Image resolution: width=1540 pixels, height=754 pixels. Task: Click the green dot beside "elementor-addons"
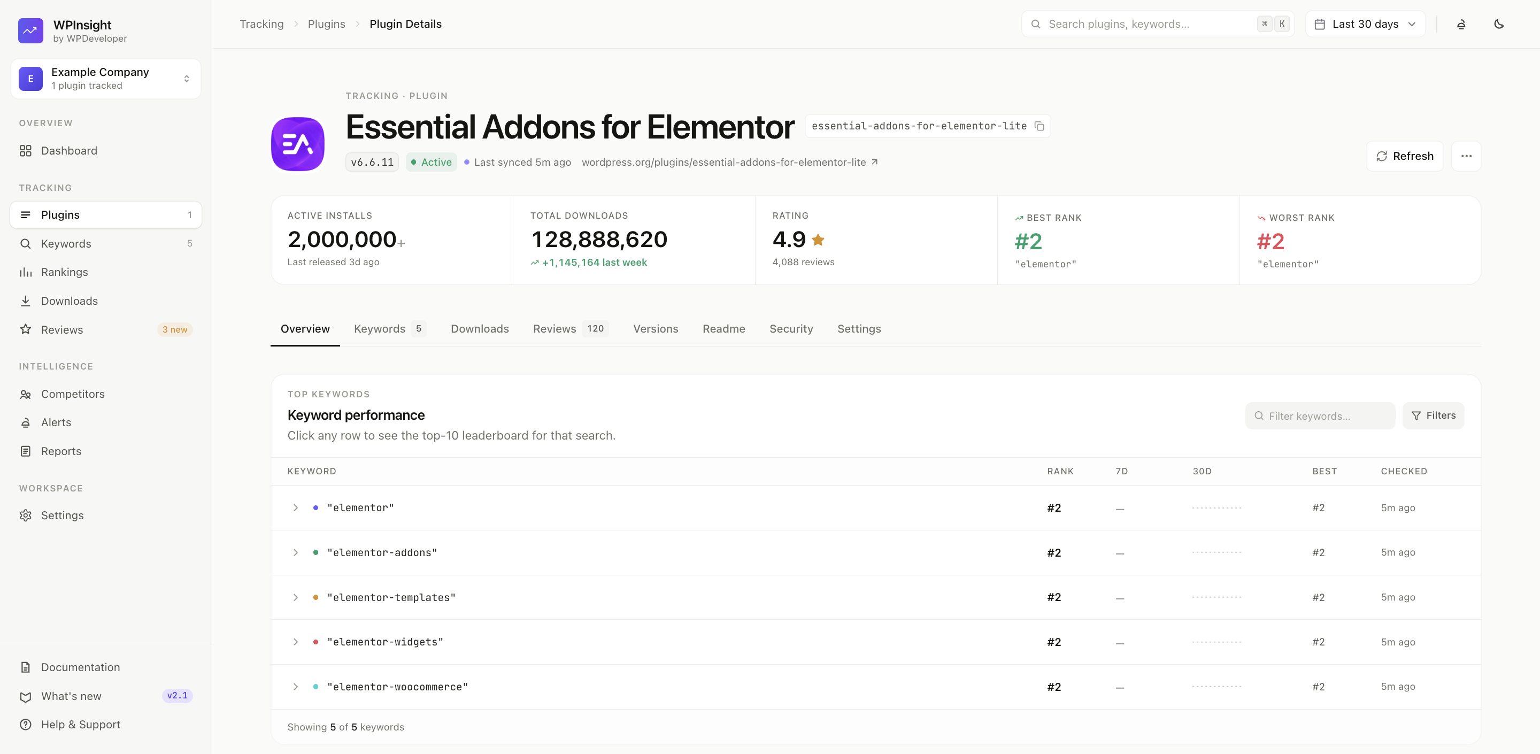[x=315, y=552]
